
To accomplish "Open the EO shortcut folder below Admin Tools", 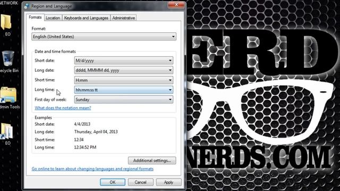I will pos(7,131).
